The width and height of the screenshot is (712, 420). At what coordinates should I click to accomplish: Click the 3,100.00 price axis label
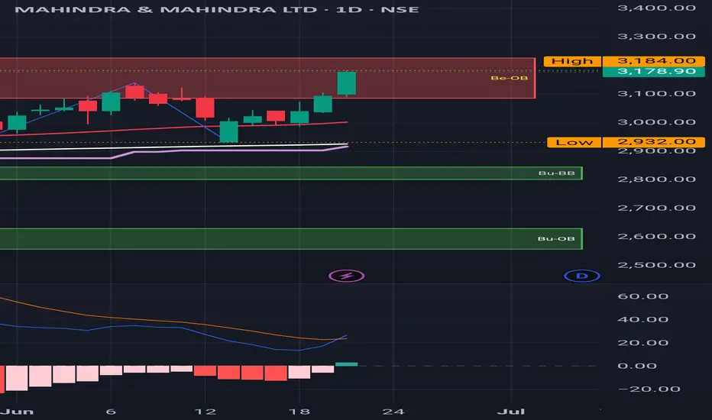[656, 93]
